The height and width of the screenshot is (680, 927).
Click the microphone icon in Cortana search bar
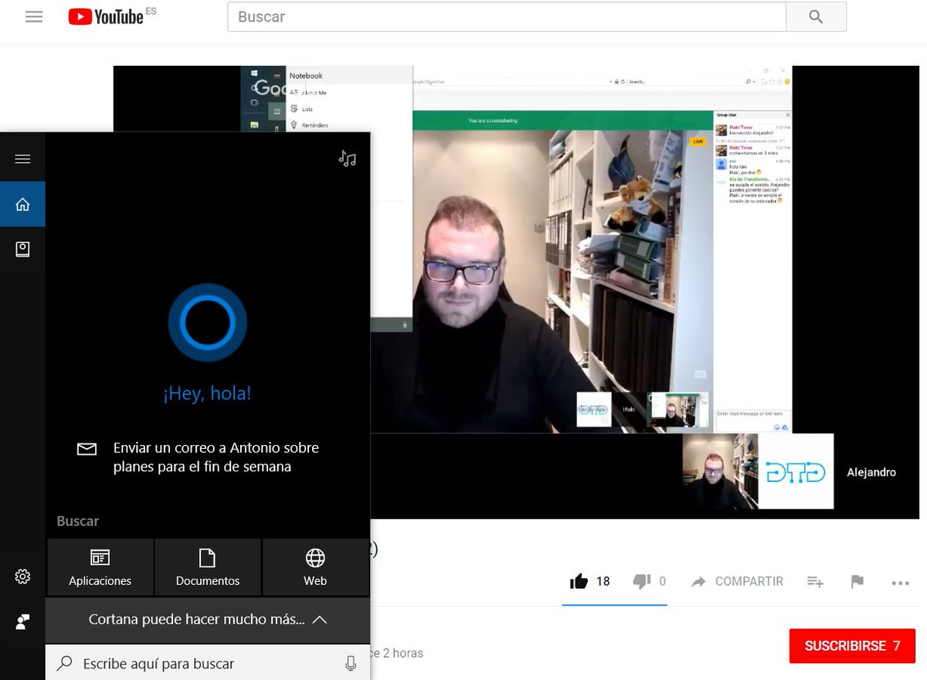351,663
